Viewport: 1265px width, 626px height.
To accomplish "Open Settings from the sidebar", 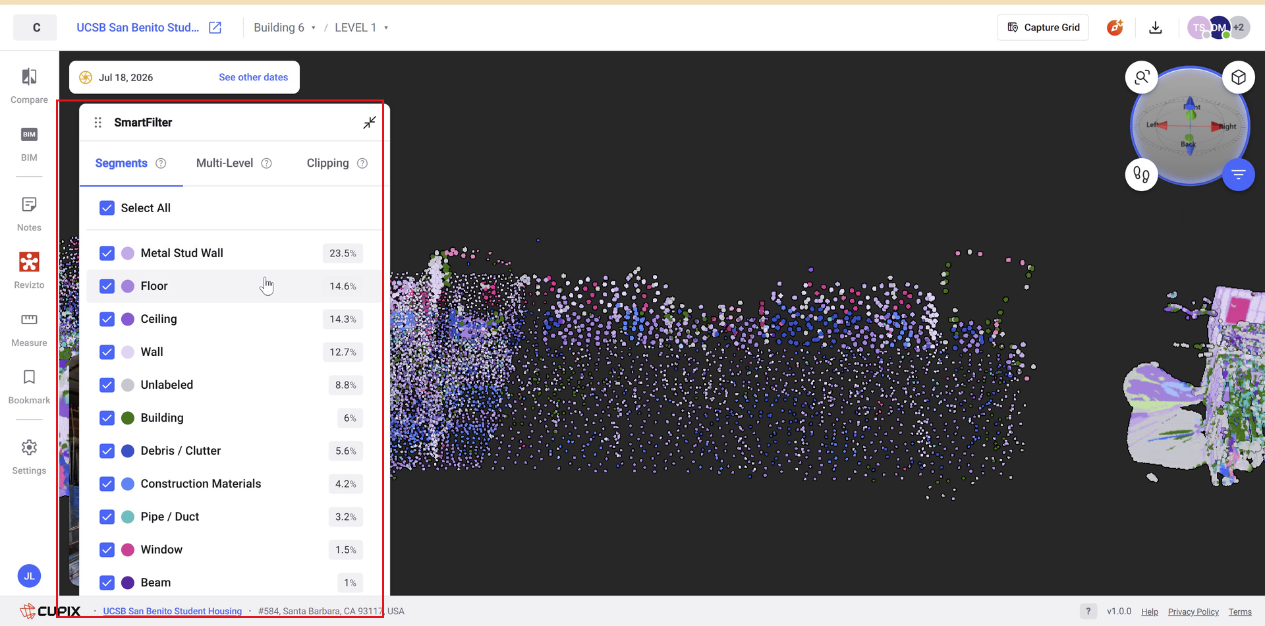I will point(29,457).
